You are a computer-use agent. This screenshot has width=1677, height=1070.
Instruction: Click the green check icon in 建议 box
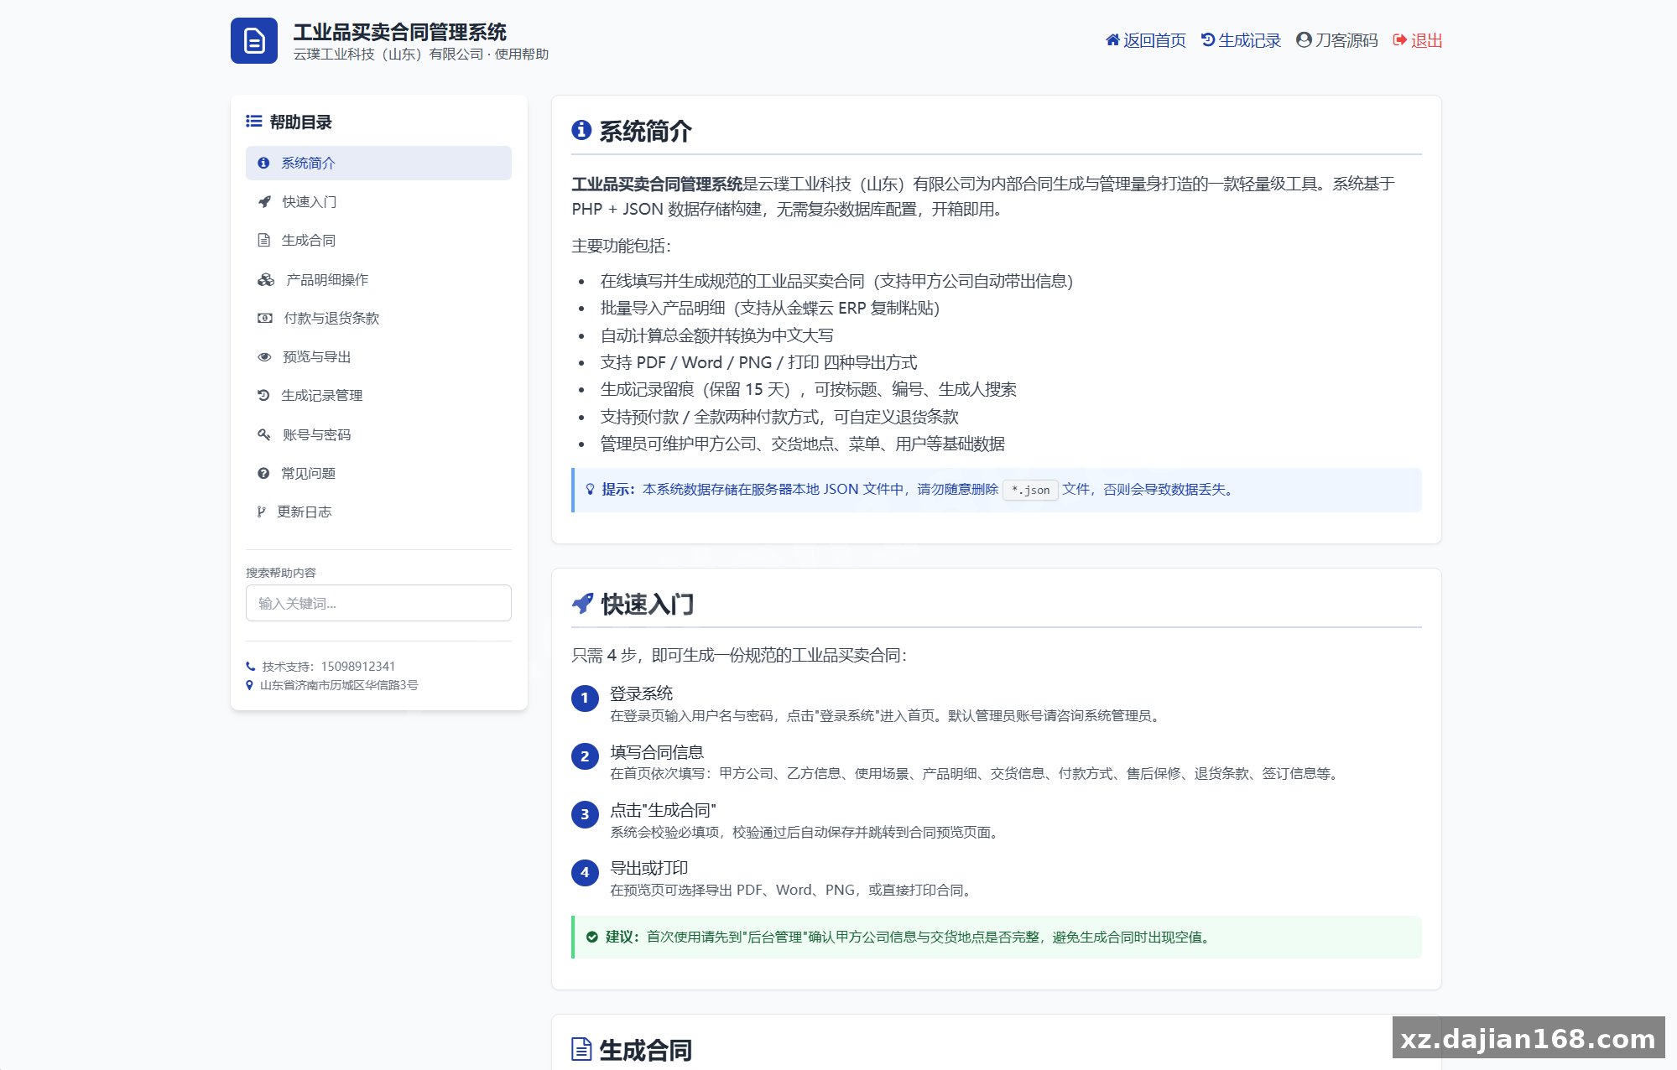tap(592, 938)
